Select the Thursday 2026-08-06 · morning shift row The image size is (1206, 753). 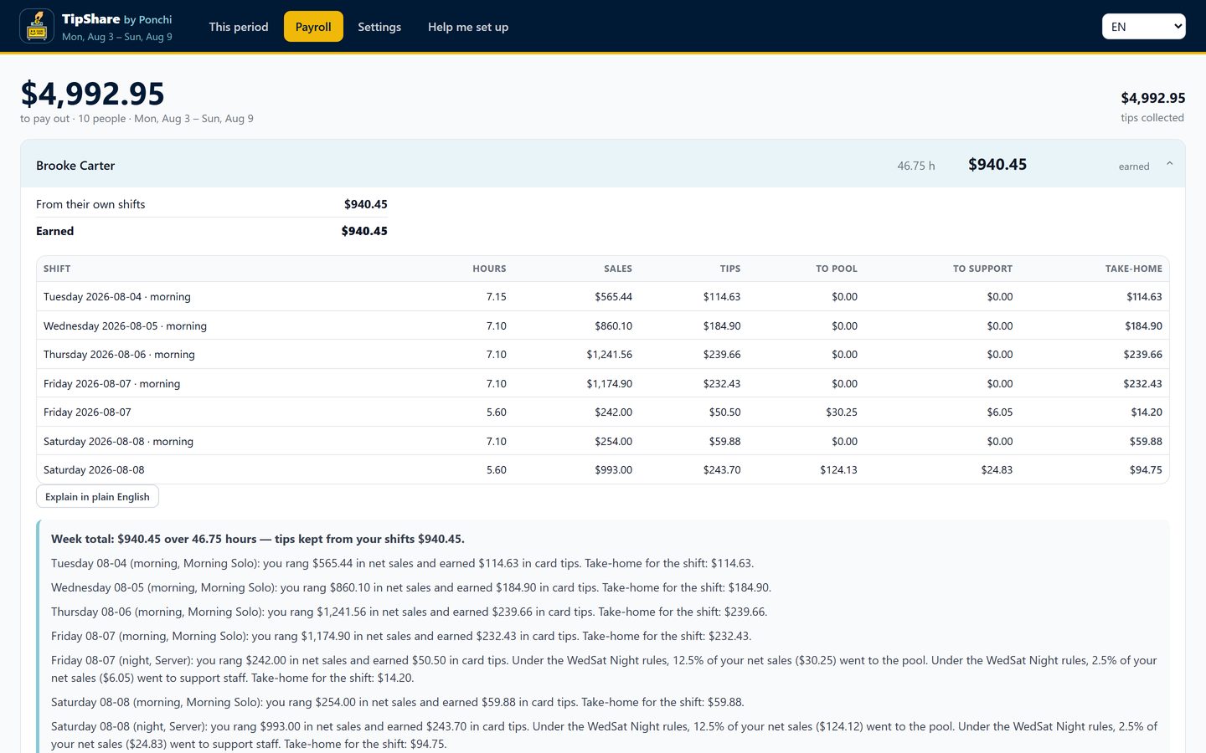pyautogui.click(x=603, y=355)
